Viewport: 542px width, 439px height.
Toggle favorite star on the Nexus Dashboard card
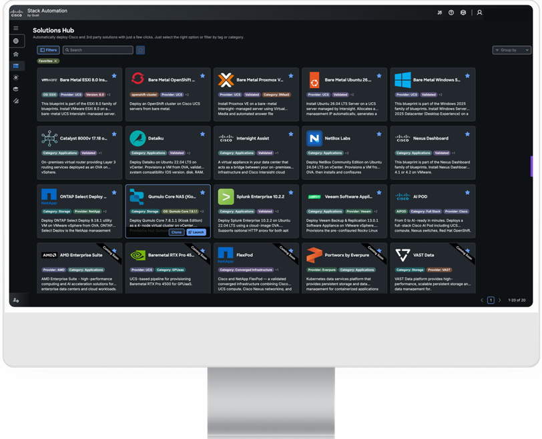[x=467, y=134]
